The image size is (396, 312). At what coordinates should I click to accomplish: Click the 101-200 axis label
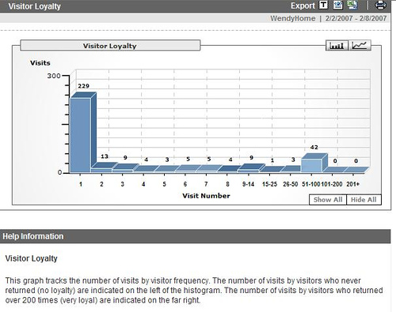pos(332,184)
